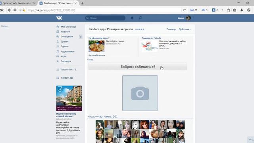Switch to the Просто Так! browser tab
This screenshot has height=143, width=254.
pos(17,3)
